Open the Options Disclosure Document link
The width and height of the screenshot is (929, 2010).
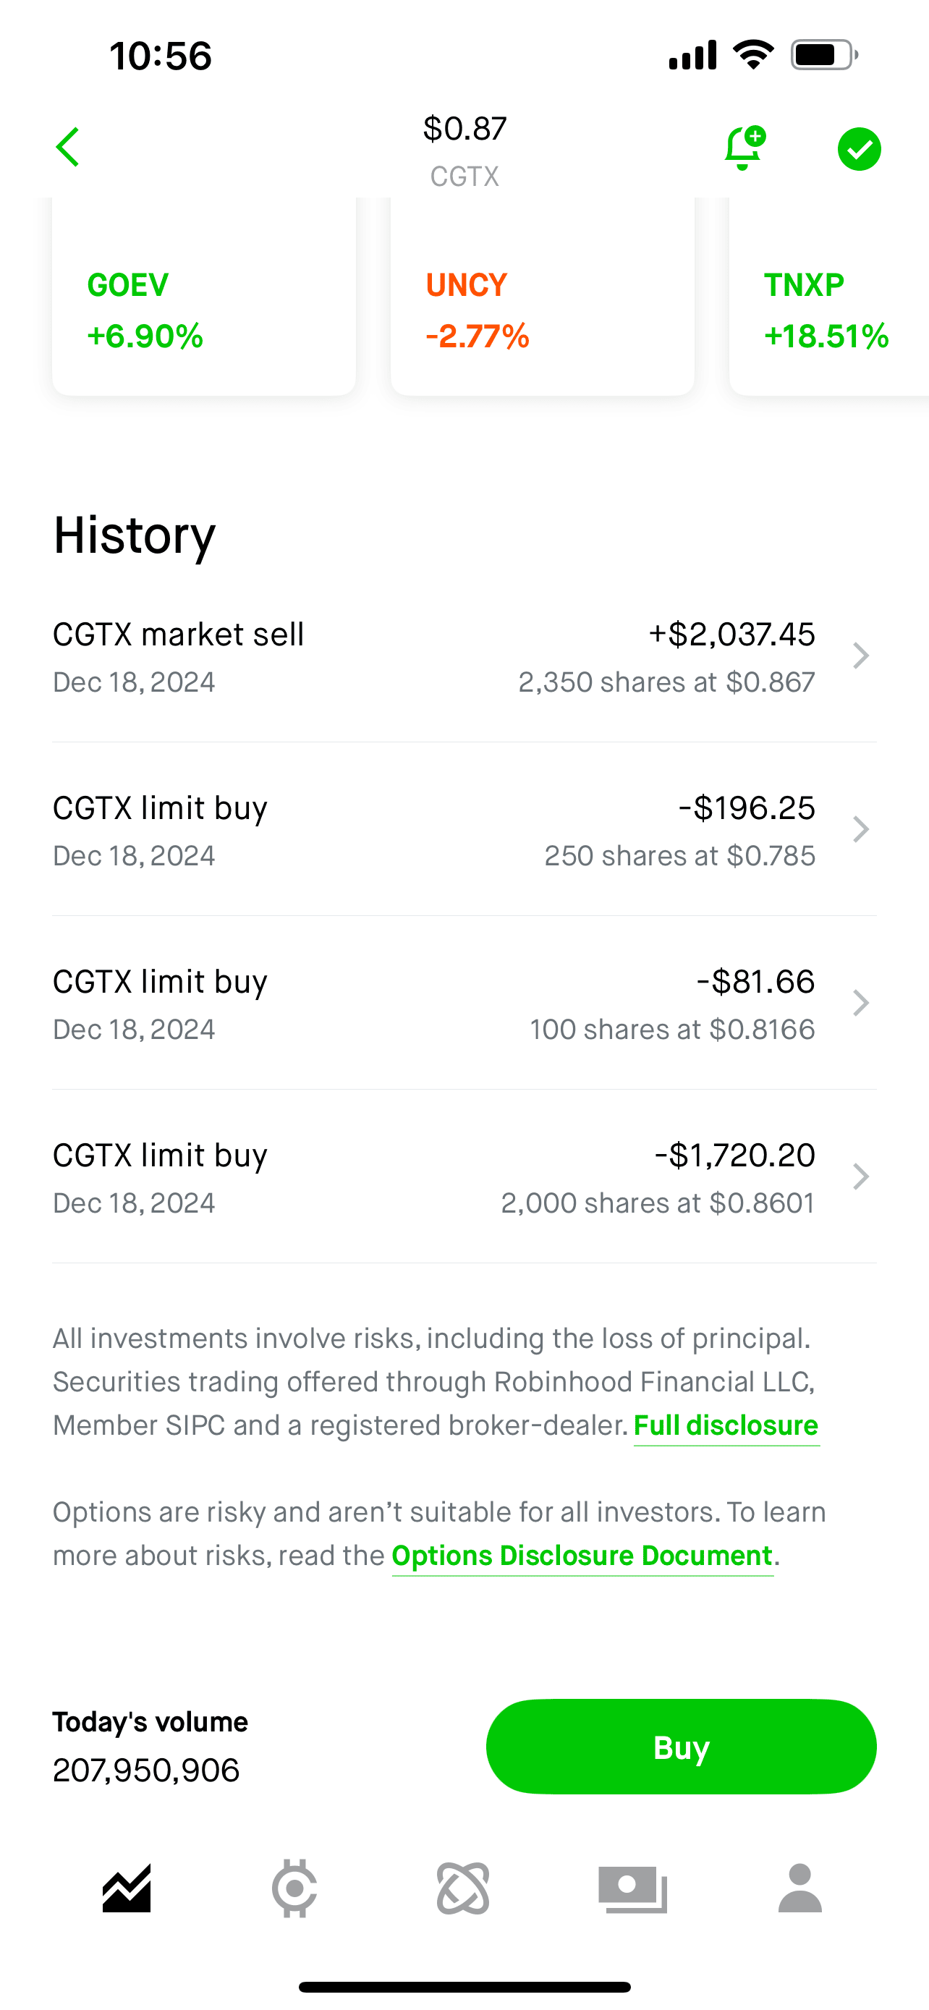[x=582, y=1556]
